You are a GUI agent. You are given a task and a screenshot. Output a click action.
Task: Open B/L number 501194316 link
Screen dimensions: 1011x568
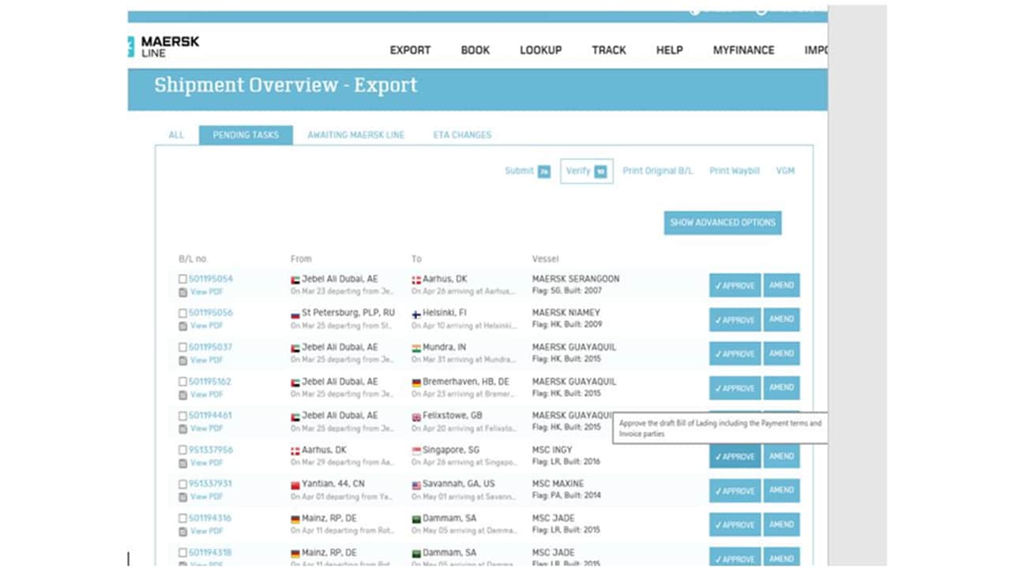(210, 518)
